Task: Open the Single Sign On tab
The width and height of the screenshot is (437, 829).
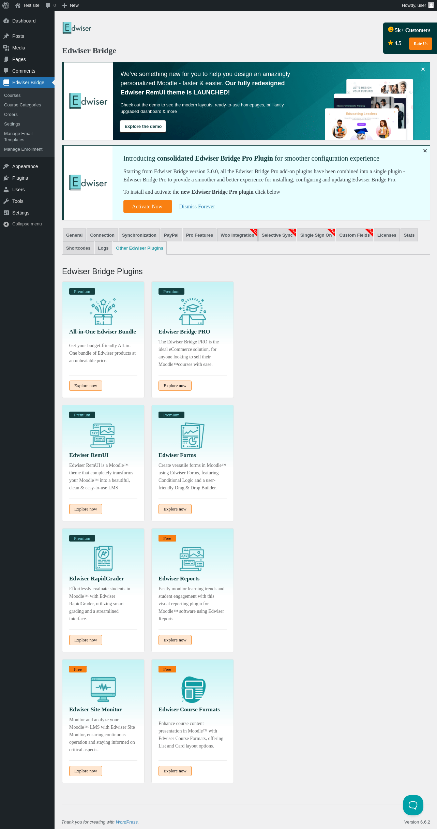Action: [x=316, y=235]
